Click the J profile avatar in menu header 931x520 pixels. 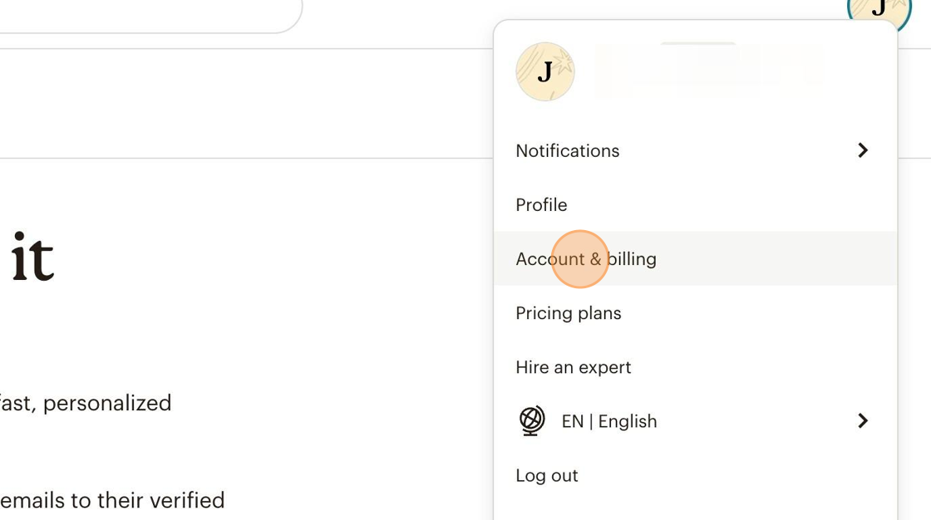545,72
